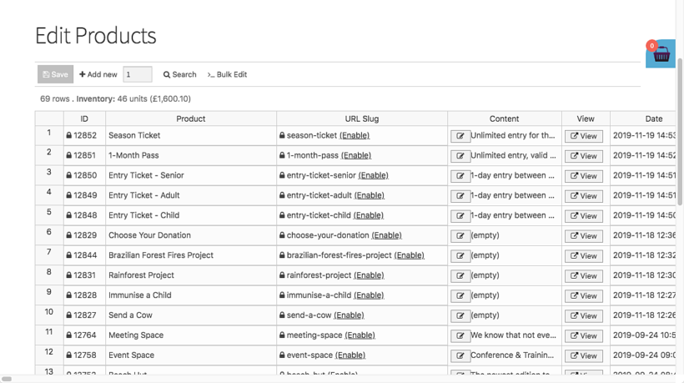684x383 pixels.
Task: Click lock icon beside ID 12852
Action: coord(69,136)
